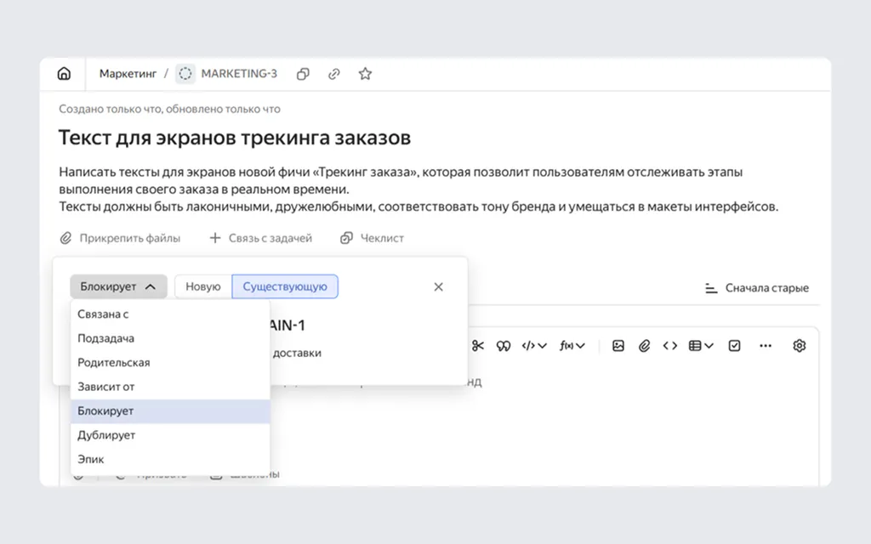Insert a checkbox list from the editor toolbar
Viewport: 871px width, 544px height.
734,346
